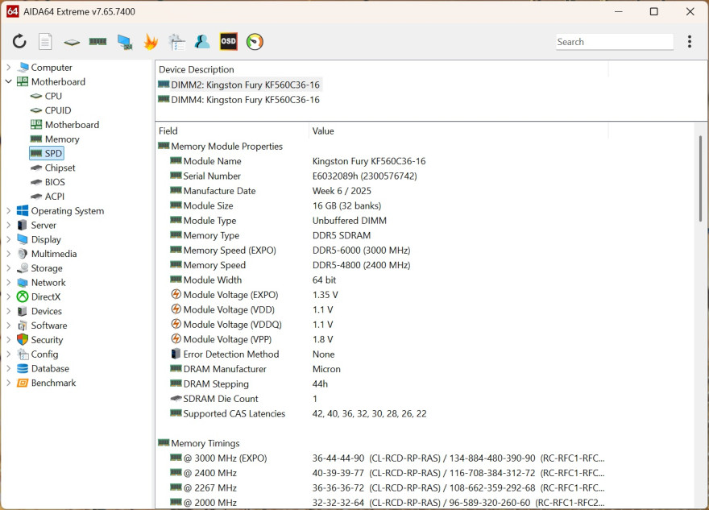The width and height of the screenshot is (709, 510).
Task: Expand the Display tree node
Action: [8, 239]
